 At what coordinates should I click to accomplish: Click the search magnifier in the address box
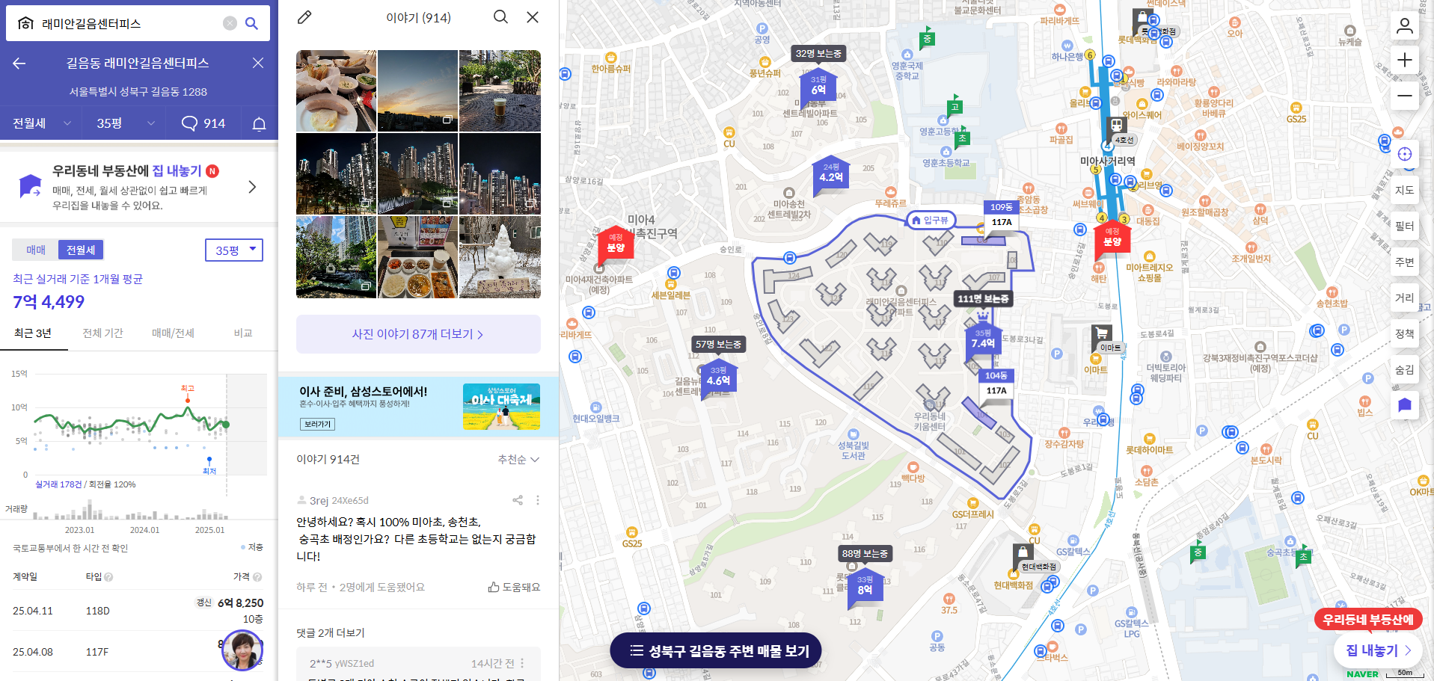pos(252,23)
